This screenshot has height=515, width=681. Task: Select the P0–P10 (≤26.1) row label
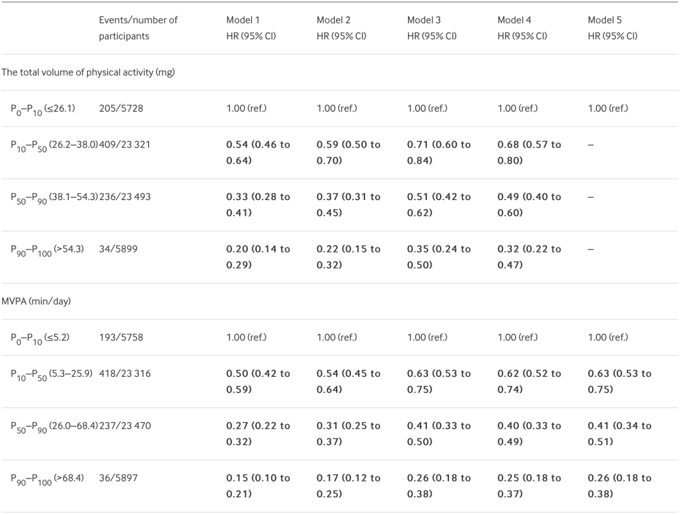43,109
